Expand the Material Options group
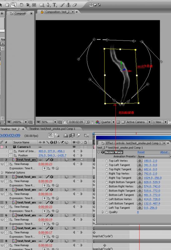171x250 pixels. [x=2, y=172]
